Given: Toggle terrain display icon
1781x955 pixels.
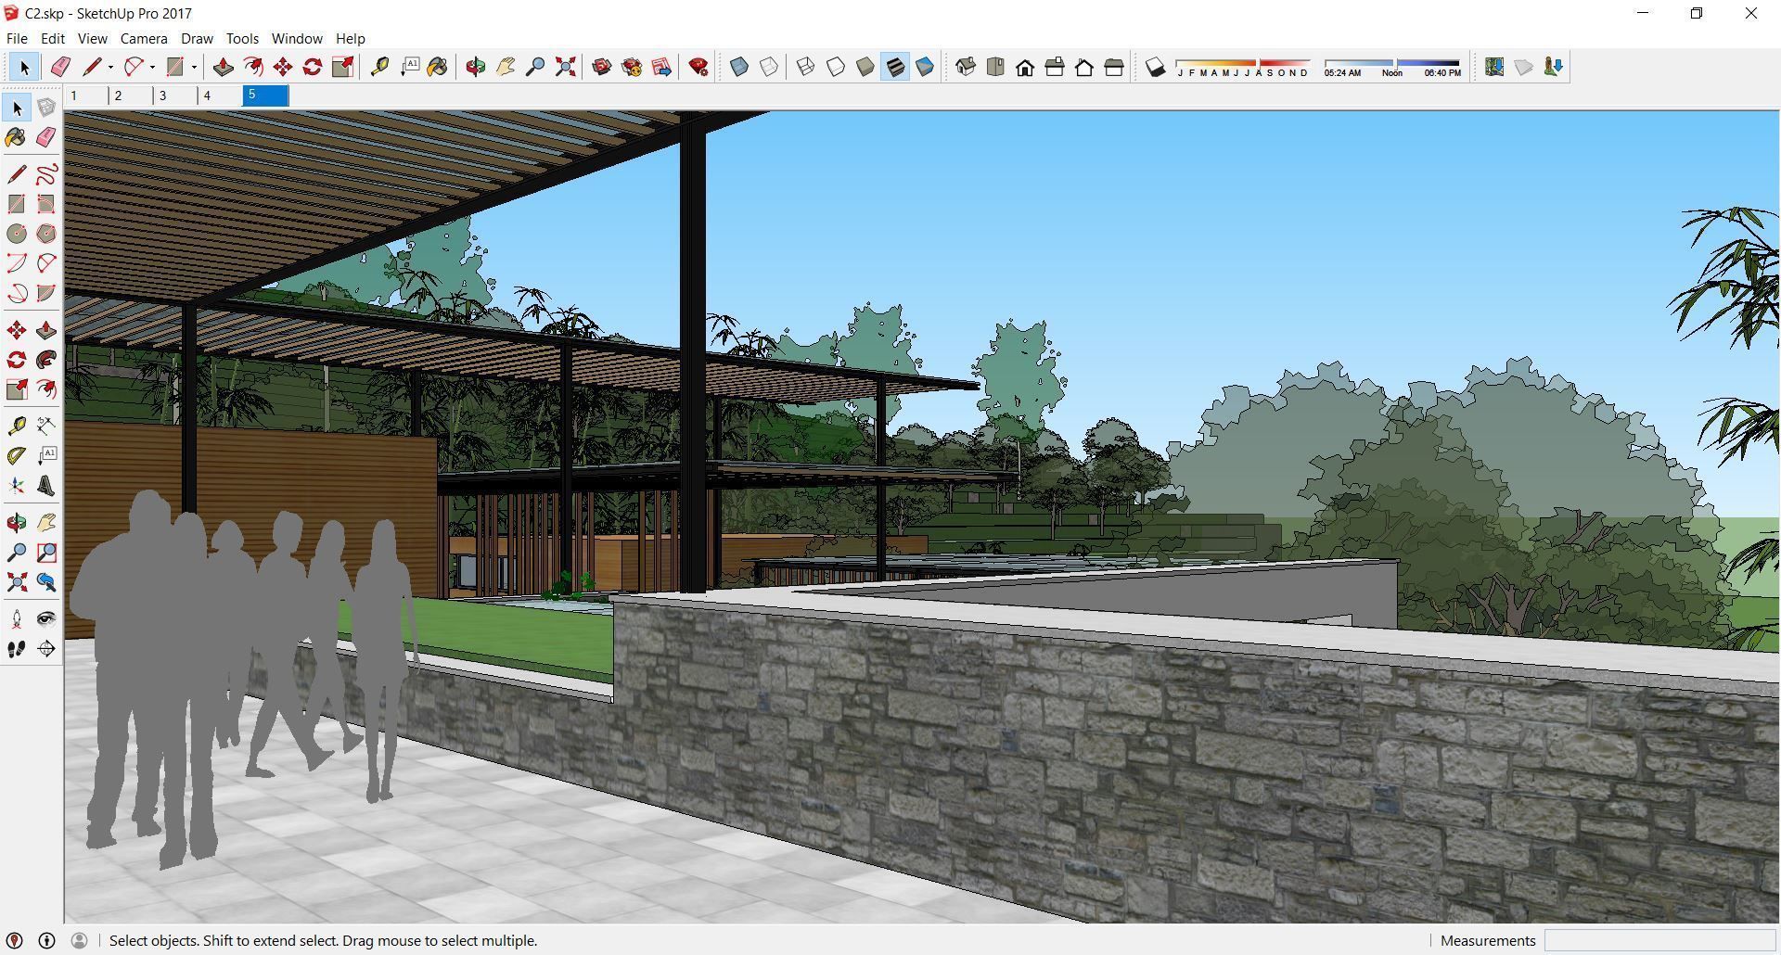Looking at the screenshot, I should tap(1524, 67).
